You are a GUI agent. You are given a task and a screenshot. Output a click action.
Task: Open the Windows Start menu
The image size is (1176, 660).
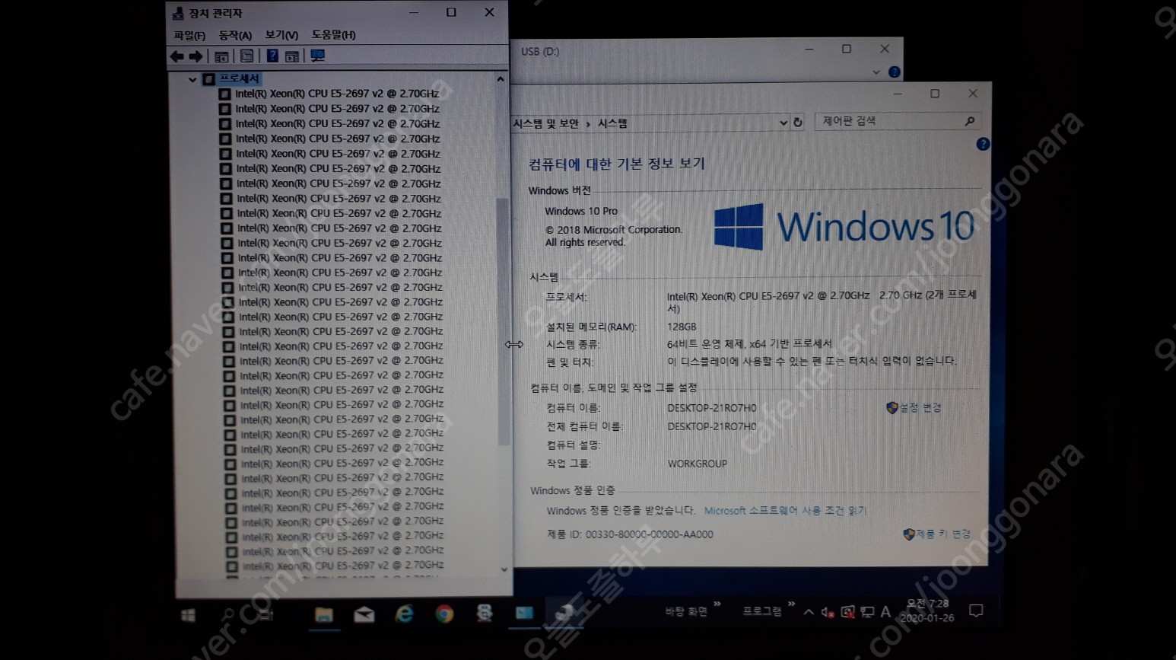[x=188, y=615]
